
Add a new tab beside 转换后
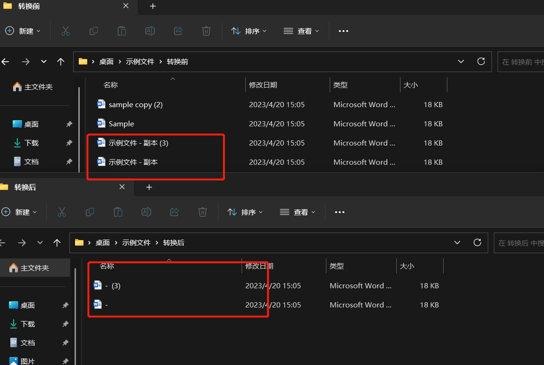[149, 187]
